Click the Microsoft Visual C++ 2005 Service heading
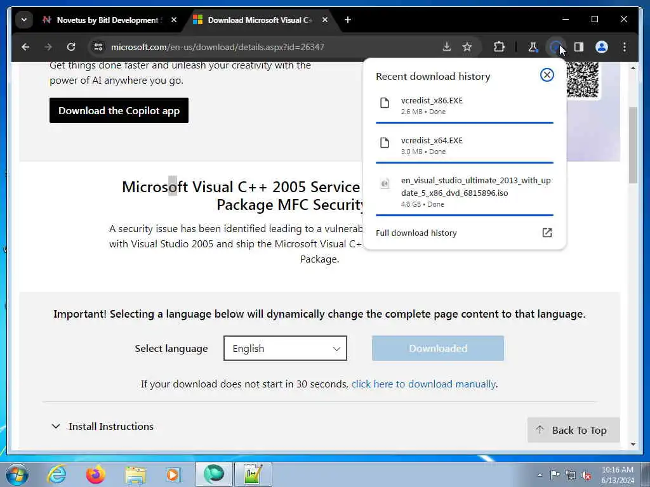 click(241, 187)
